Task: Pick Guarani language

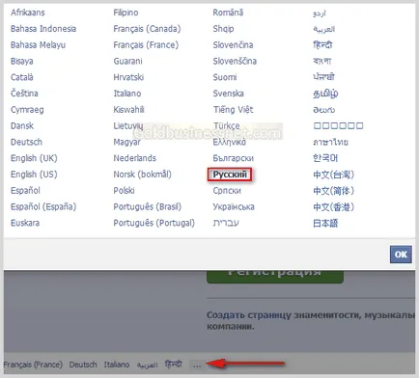Action: click(127, 61)
